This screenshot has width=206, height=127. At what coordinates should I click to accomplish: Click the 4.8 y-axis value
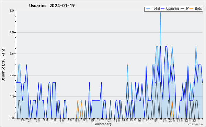pos(12,32)
